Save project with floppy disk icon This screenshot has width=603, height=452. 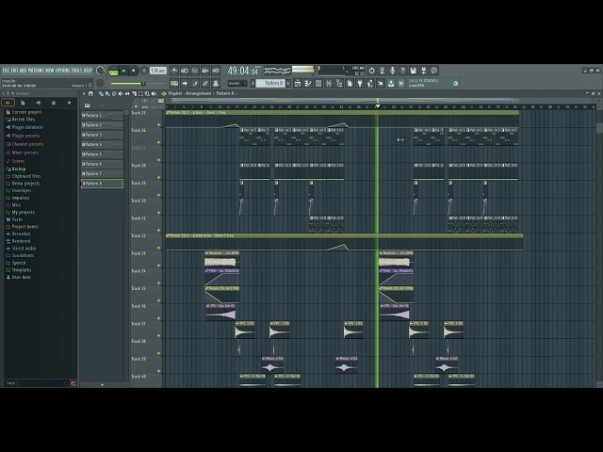click(413, 71)
